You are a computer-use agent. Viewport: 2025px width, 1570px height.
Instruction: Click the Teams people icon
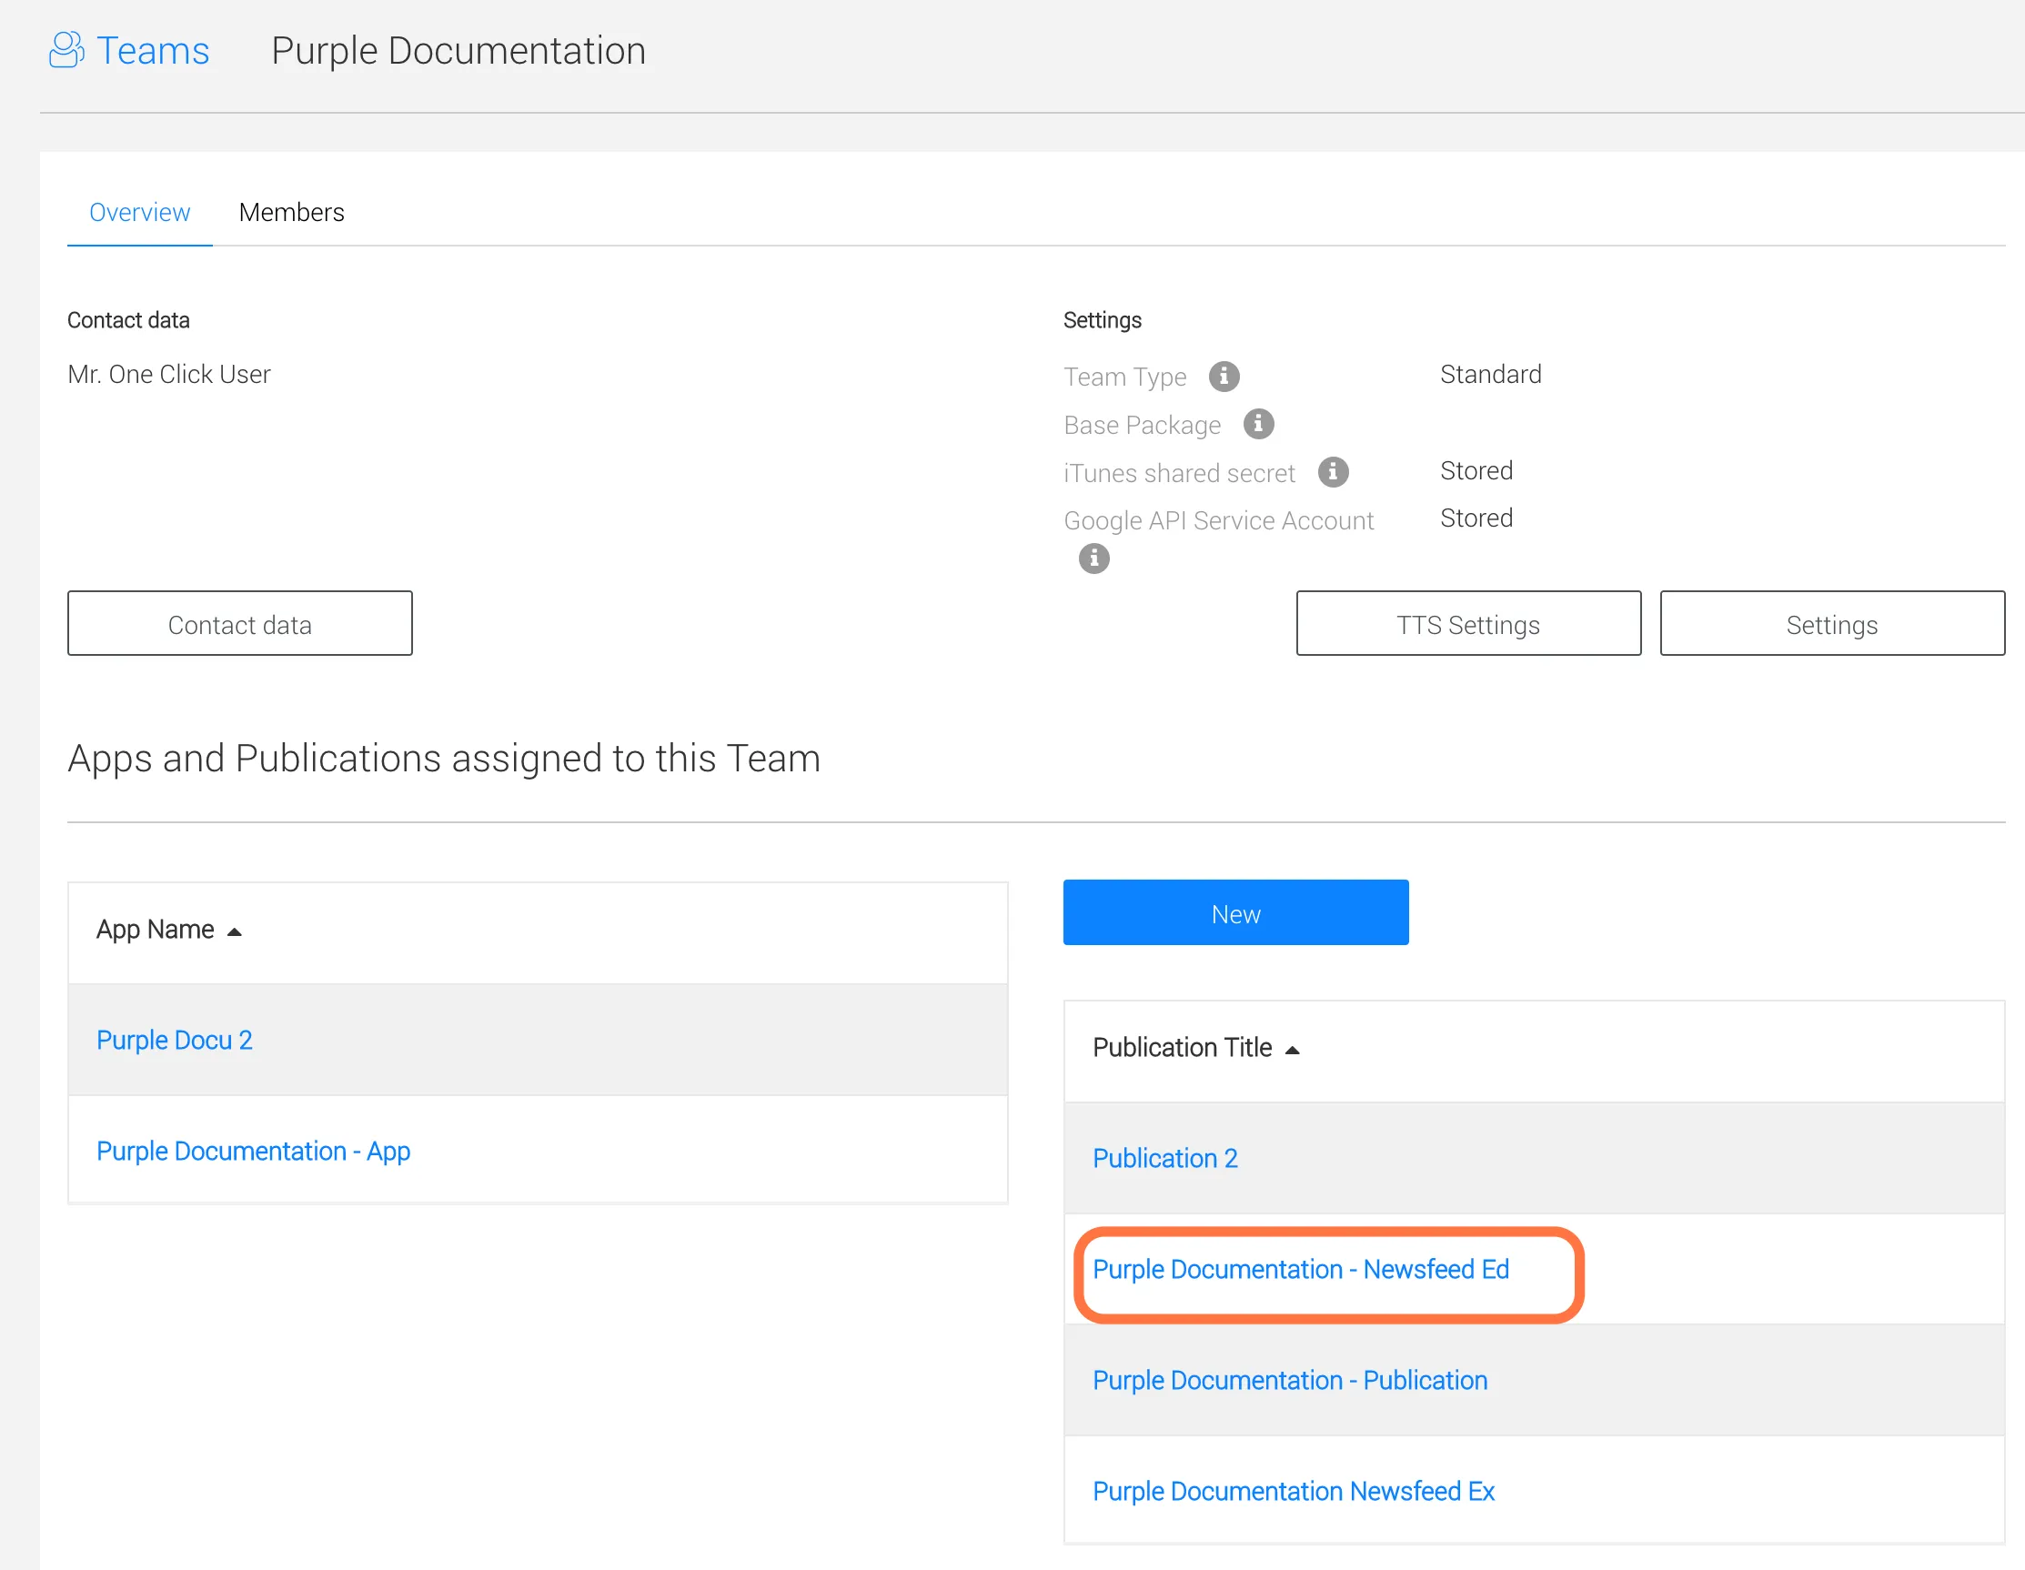(65, 50)
